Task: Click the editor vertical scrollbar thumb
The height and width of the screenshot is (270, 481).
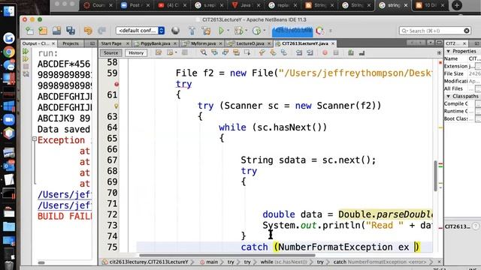Action: coord(436,176)
